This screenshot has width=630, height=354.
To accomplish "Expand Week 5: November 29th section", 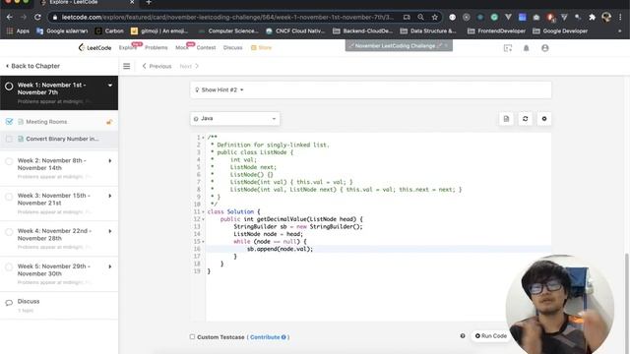I will click(109, 266).
